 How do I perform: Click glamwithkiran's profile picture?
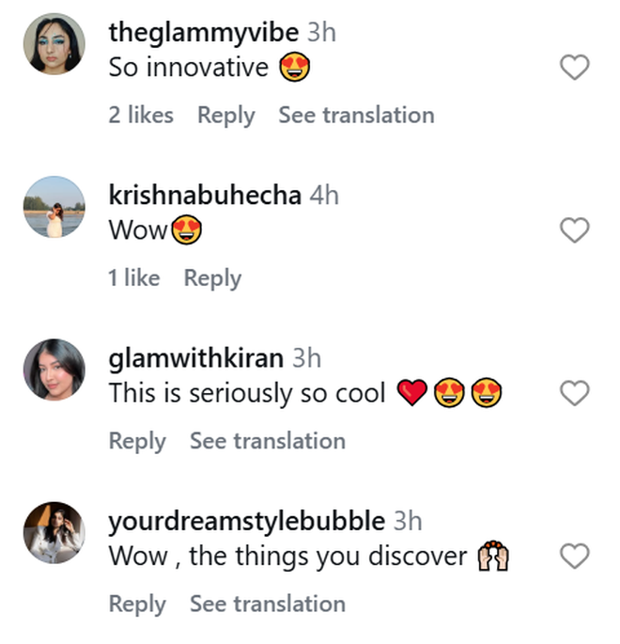54,369
